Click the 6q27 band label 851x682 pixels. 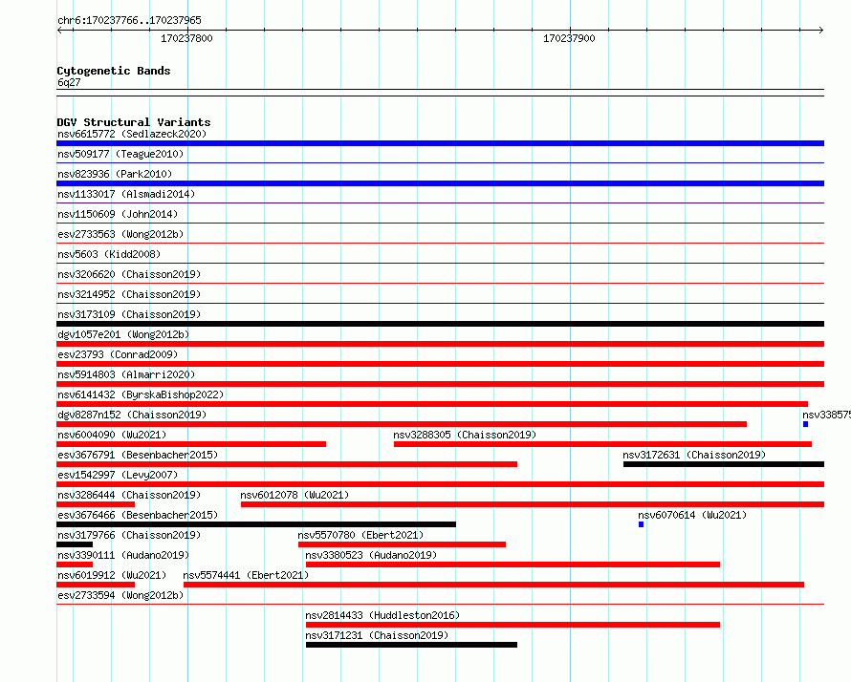click(69, 82)
